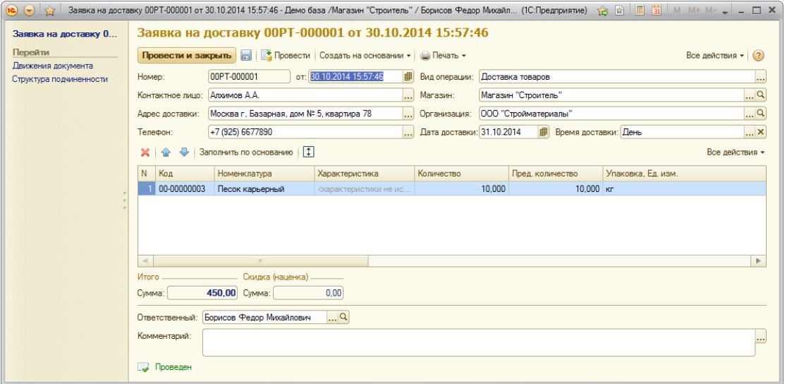This screenshot has height=384, width=792.
Task: Open the calendar picker for the document date
Action: tap(408, 77)
